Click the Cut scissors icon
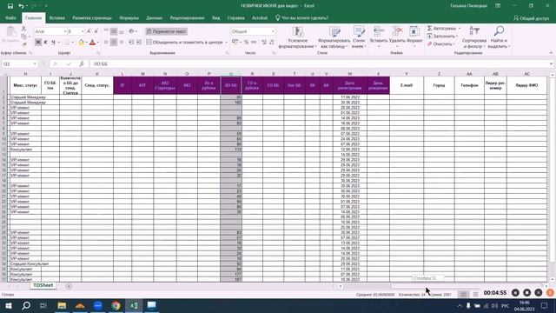The image size is (556, 313). (x=23, y=29)
